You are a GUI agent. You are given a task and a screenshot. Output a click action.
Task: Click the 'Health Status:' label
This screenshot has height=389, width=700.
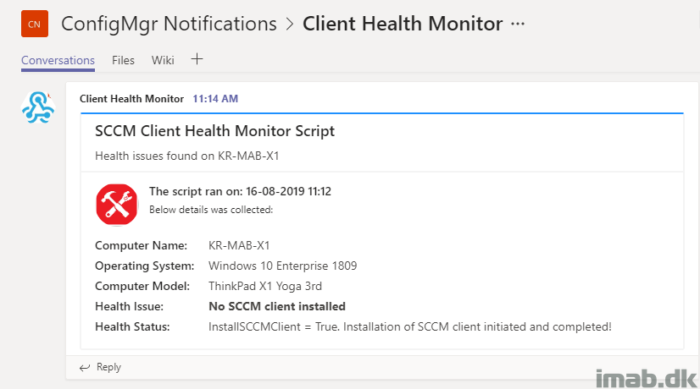pyautogui.click(x=132, y=327)
